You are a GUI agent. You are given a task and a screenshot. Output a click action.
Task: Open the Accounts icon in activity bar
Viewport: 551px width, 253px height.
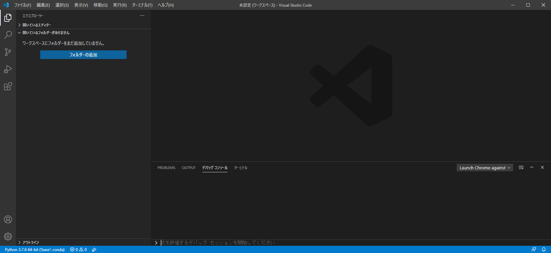[x=8, y=219]
